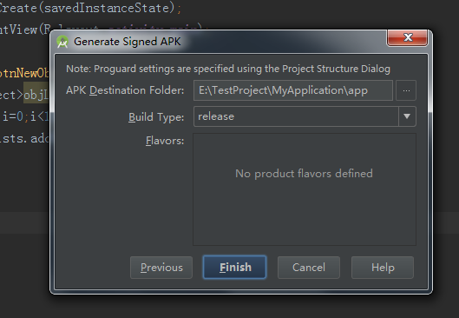Screen dimensions: 459x318
Task: Open the destination folder browse ellipsis button
Action: pos(406,90)
